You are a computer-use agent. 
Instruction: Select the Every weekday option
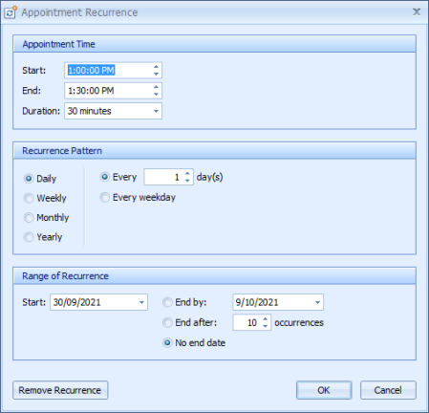point(138,197)
